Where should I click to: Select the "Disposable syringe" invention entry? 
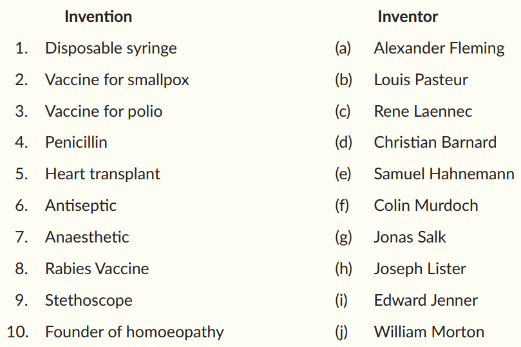[x=111, y=48]
